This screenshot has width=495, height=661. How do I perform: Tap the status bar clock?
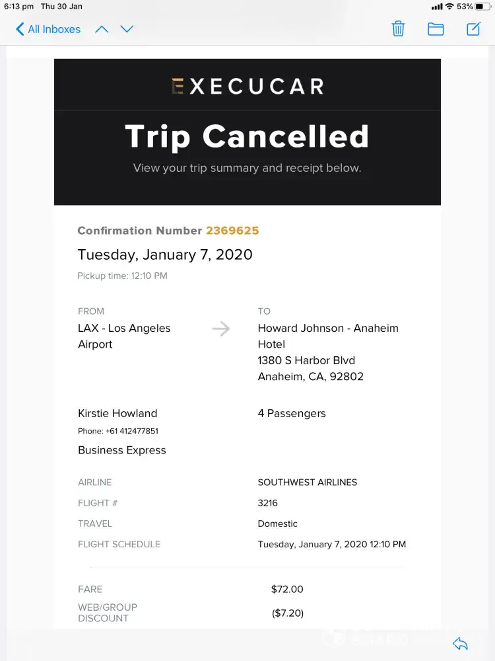18,7
